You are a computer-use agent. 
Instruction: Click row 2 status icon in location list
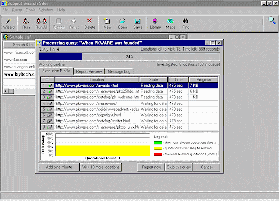click(x=49, y=91)
